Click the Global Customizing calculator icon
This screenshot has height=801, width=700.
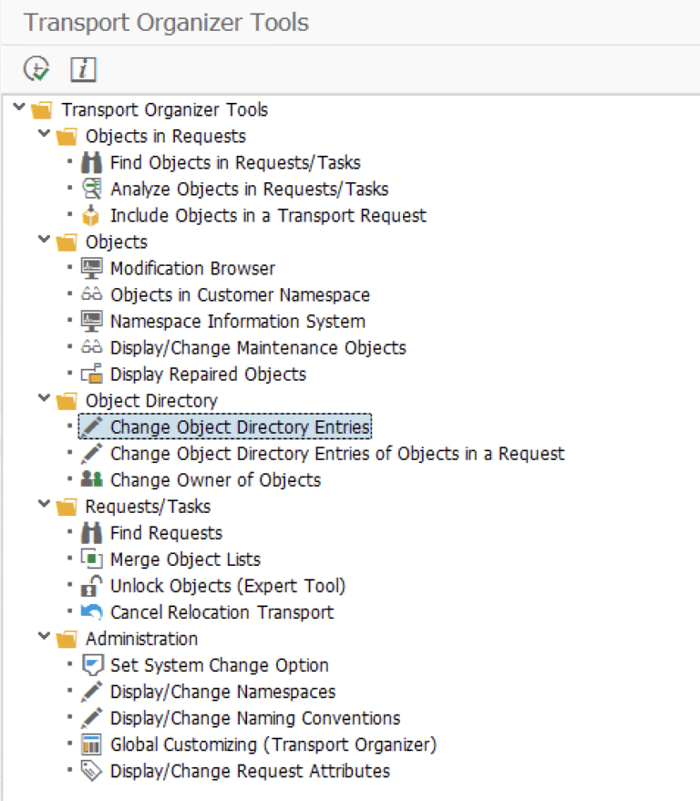point(95,744)
